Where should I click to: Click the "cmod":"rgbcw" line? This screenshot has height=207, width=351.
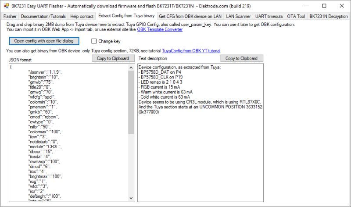point(43,117)
